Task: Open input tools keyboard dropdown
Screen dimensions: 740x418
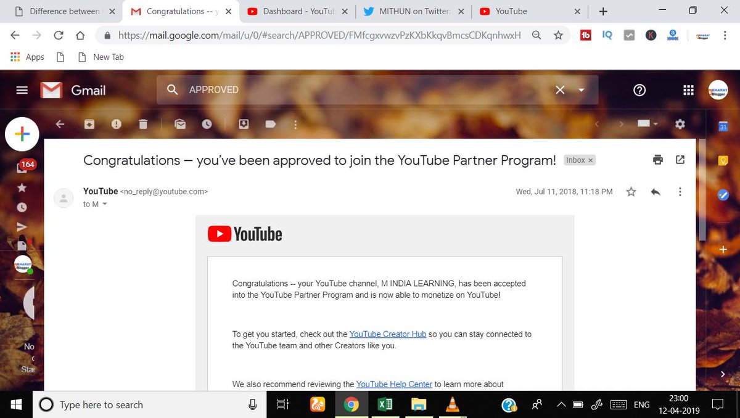Action: tap(647, 124)
